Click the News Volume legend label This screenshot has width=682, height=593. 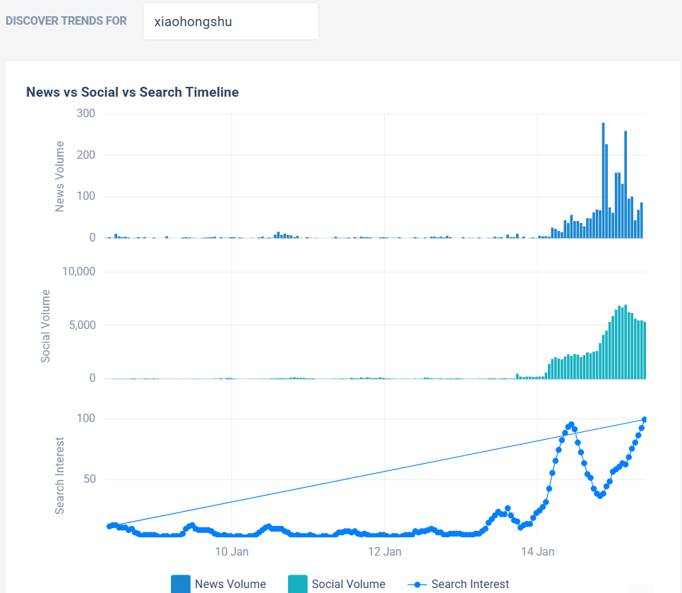pyautogui.click(x=230, y=584)
